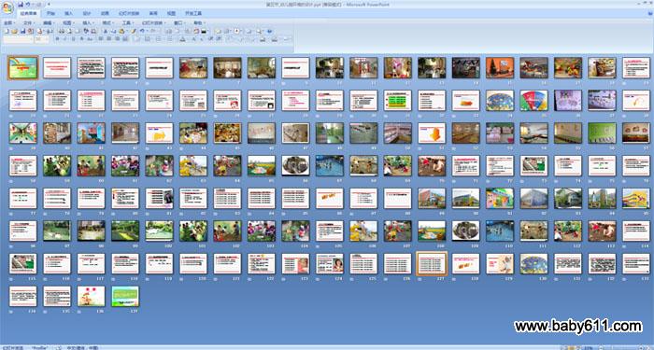Select slide 100 thumbnail
The width and height of the screenshot is (654, 350).
[160, 231]
